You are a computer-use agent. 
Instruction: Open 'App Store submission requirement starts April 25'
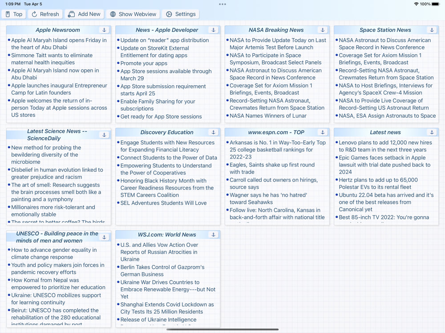tap(163, 90)
